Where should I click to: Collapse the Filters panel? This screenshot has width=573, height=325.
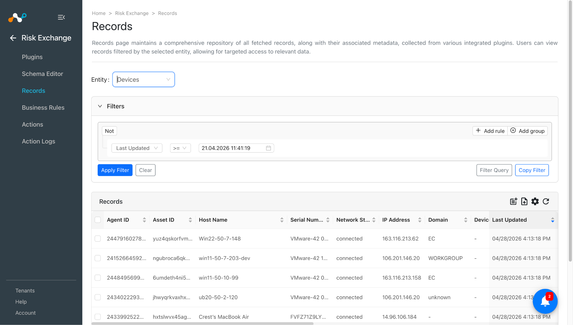point(100,106)
